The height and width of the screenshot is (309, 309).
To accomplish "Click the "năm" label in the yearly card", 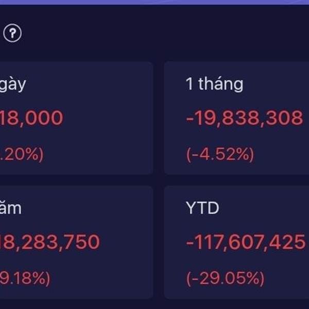I will click(x=10, y=208).
